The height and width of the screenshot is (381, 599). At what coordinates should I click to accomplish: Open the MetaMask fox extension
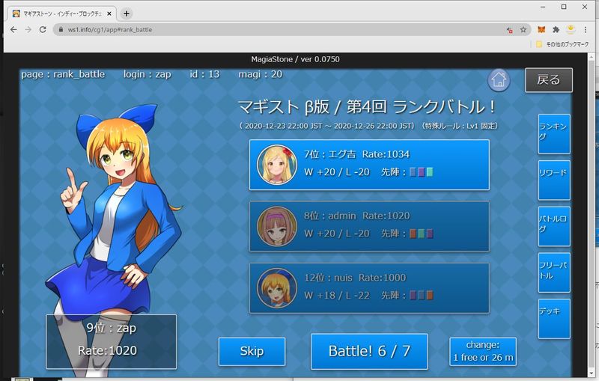(x=541, y=29)
